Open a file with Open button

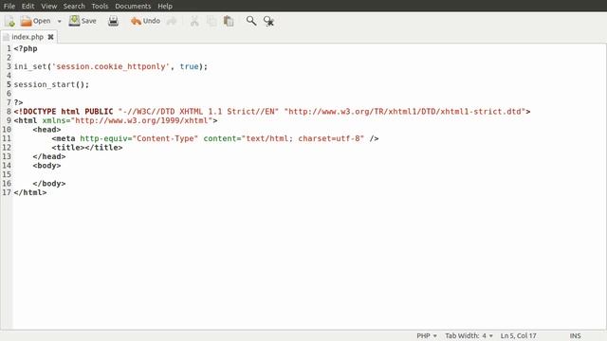coord(36,21)
